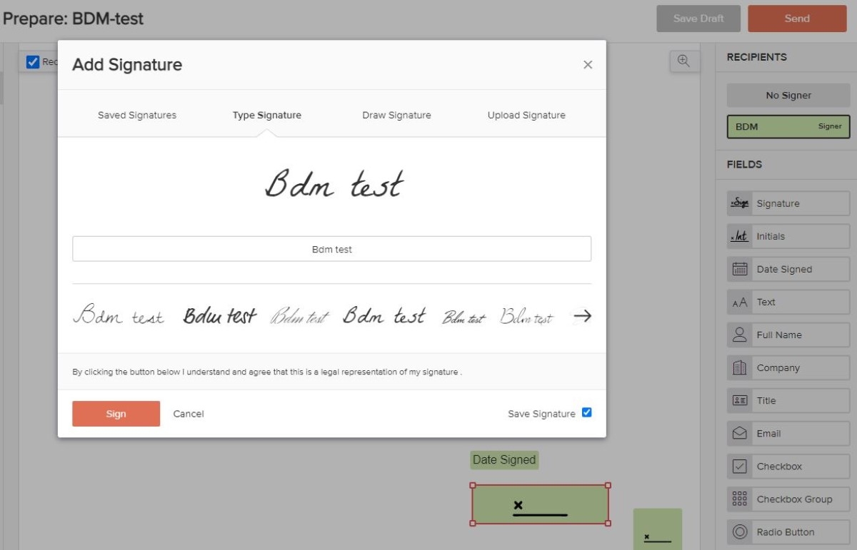Image resolution: width=857 pixels, height=550 pixels.
Task: Toggle the Save Signature checkbox
Action: [x=586, y=412]
